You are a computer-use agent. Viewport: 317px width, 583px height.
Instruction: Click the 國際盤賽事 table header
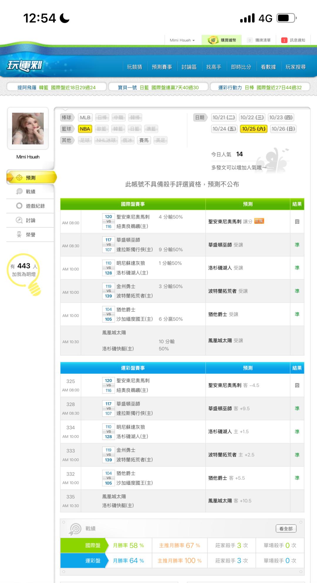(133, 204)
